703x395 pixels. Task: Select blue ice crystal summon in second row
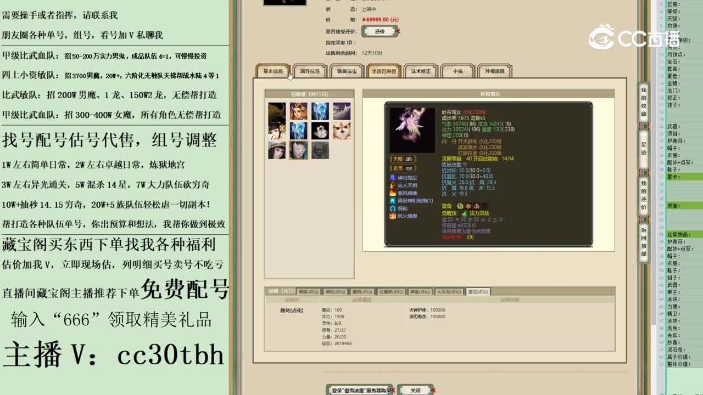pyautogui.click(x=298, y=131)
